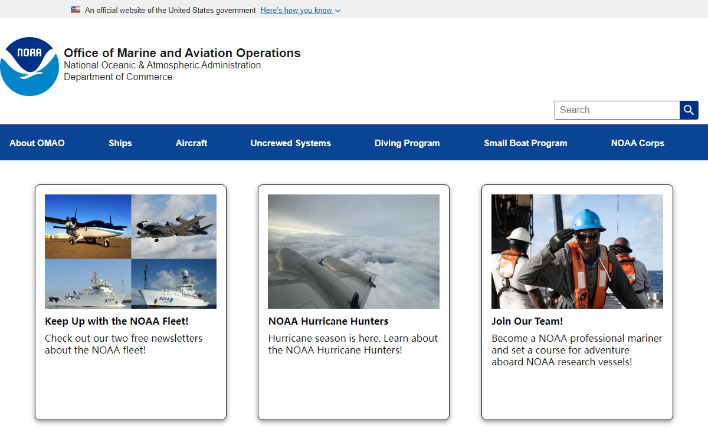Click the Office of Marine and Aviation Operations title
The height and width of the screenshot is (436, 708).
coord(182,53)
